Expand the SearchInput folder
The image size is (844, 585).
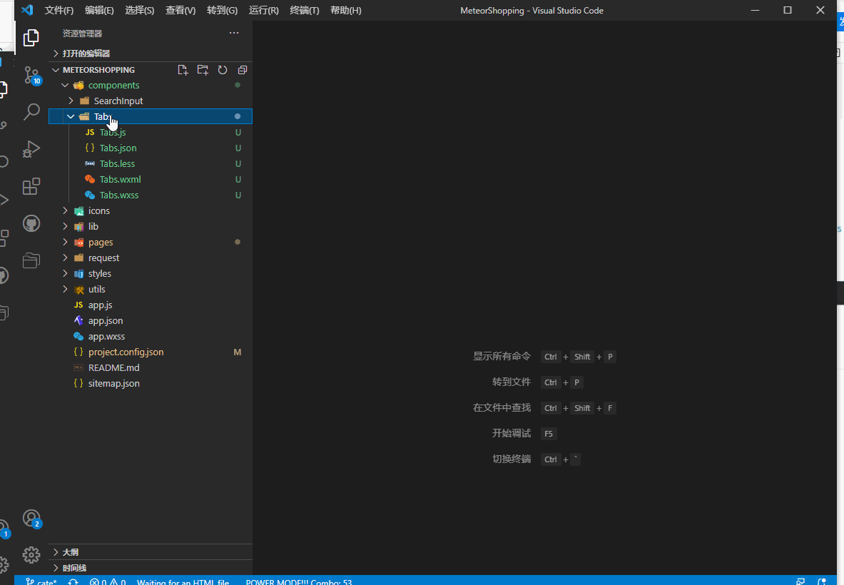pos(150,101)
